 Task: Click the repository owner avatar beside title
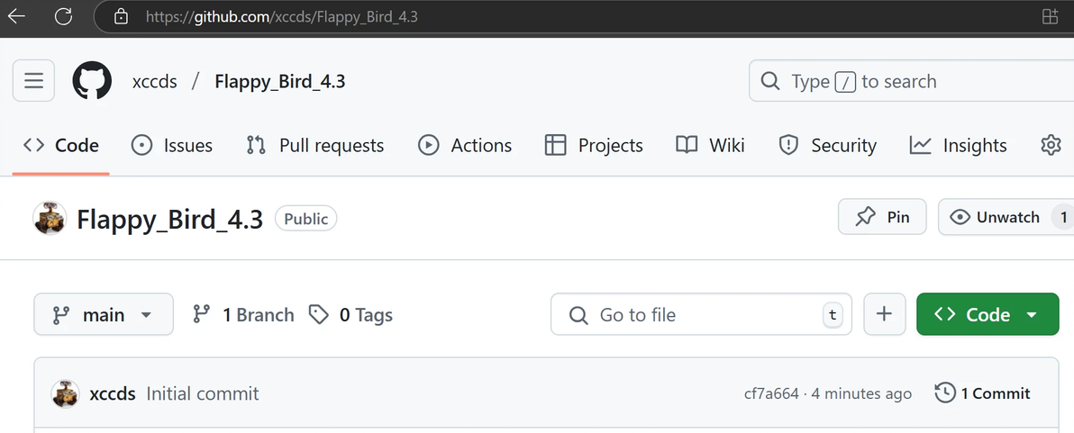tap(50, 218)
